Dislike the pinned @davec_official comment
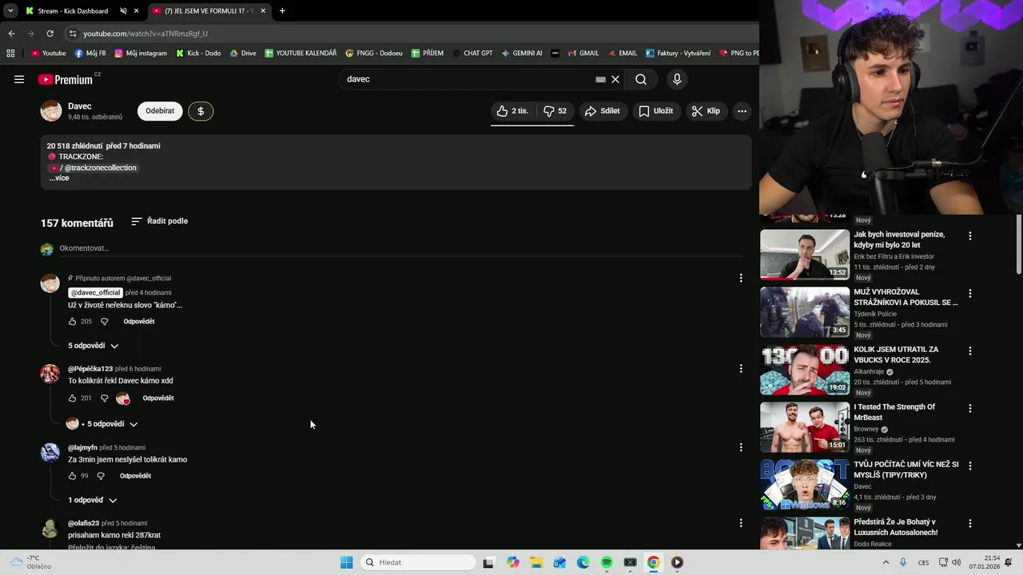Viewport: 1023px width, 575px height. [x=104, y=322]
